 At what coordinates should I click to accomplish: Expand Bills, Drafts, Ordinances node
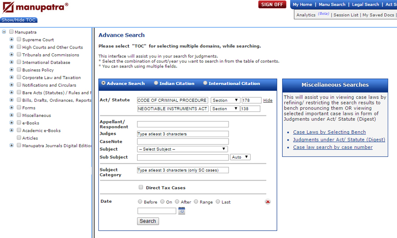coord(11,100)
